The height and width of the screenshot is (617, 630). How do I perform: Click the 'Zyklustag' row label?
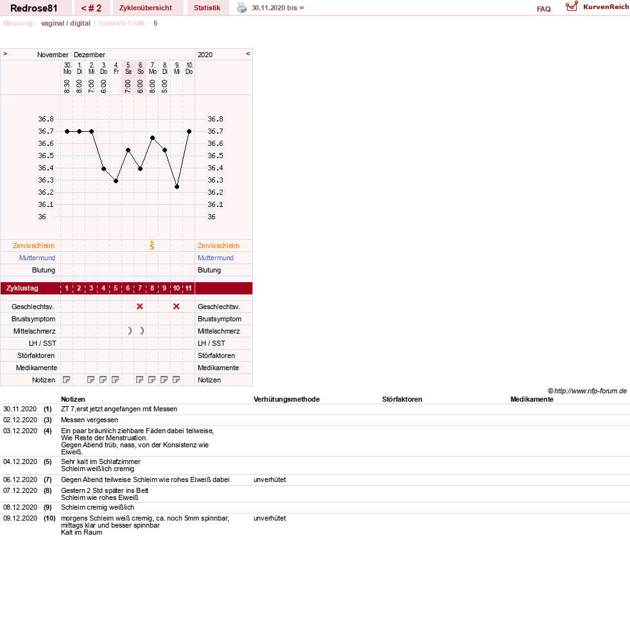(22, 288)
